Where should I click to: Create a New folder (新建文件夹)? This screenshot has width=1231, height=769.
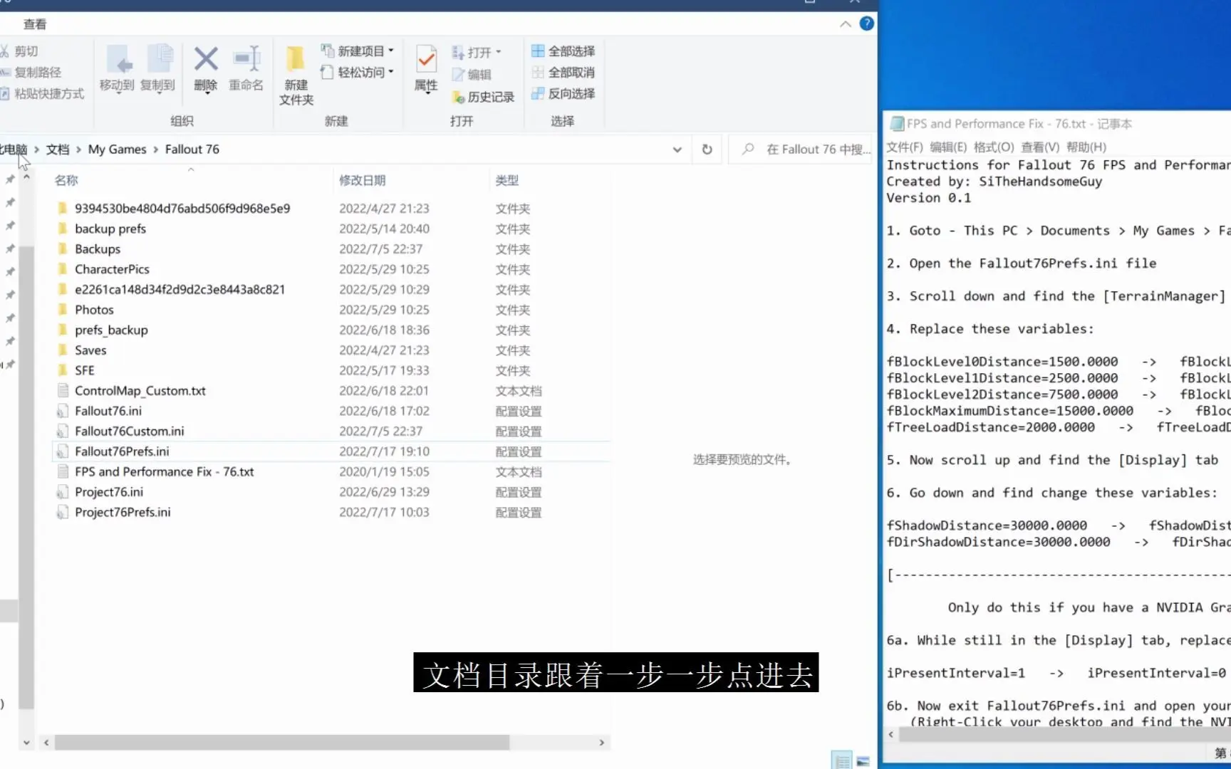pos(296,75)
